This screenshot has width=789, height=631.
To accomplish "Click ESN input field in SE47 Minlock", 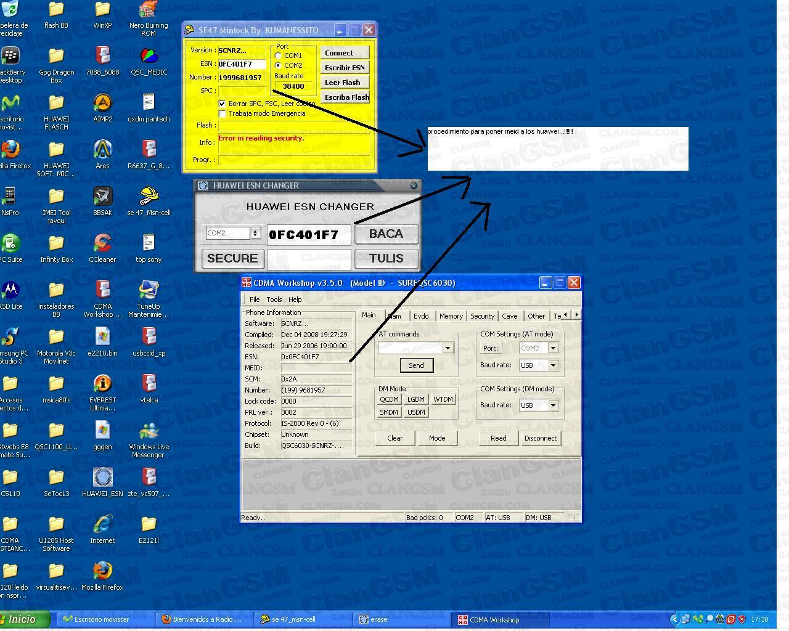I will coord(242,64).
